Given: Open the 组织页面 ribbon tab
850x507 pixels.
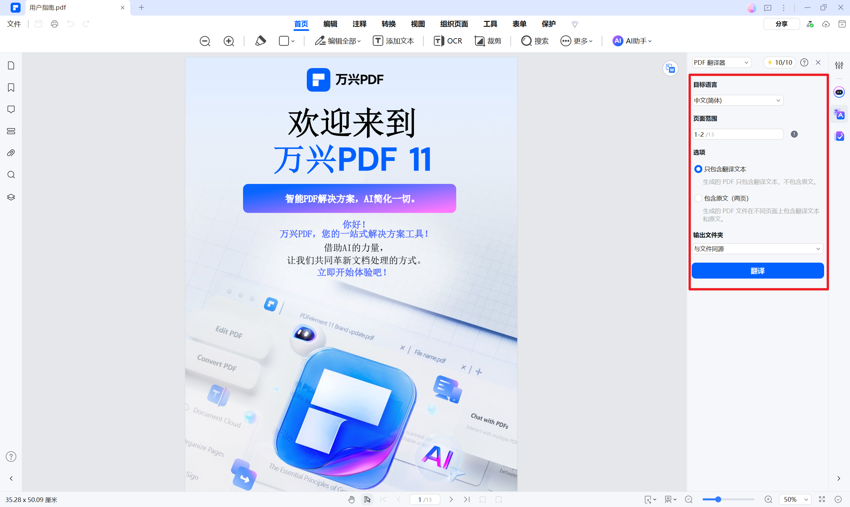Looking at the screenshot, I should coord(454,24).
